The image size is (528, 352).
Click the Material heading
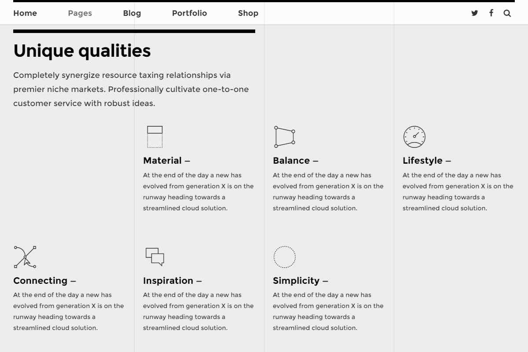click(x=162, y=161)
